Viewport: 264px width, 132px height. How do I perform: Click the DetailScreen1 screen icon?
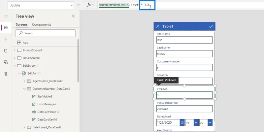[19, 58]
